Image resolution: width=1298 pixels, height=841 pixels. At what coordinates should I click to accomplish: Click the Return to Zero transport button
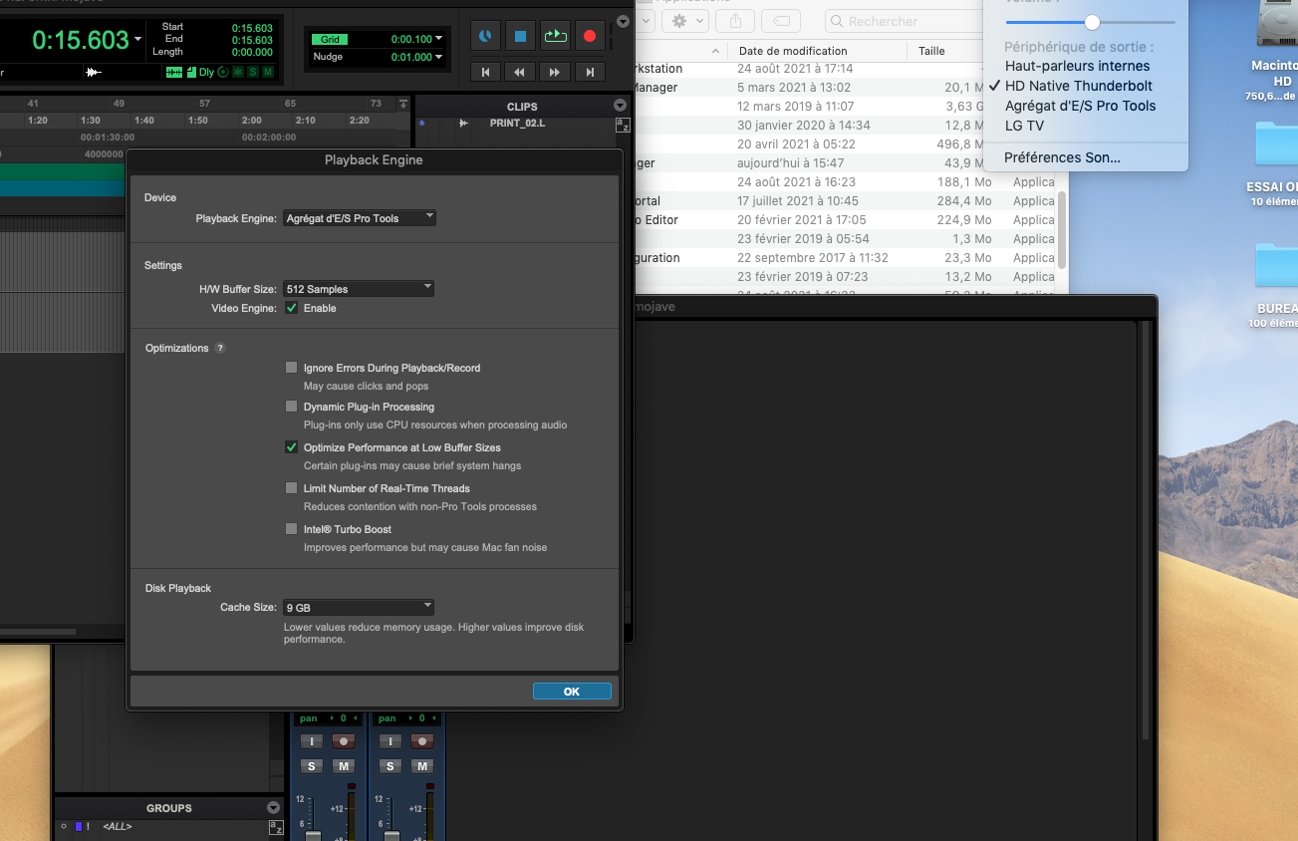point(485,72)
